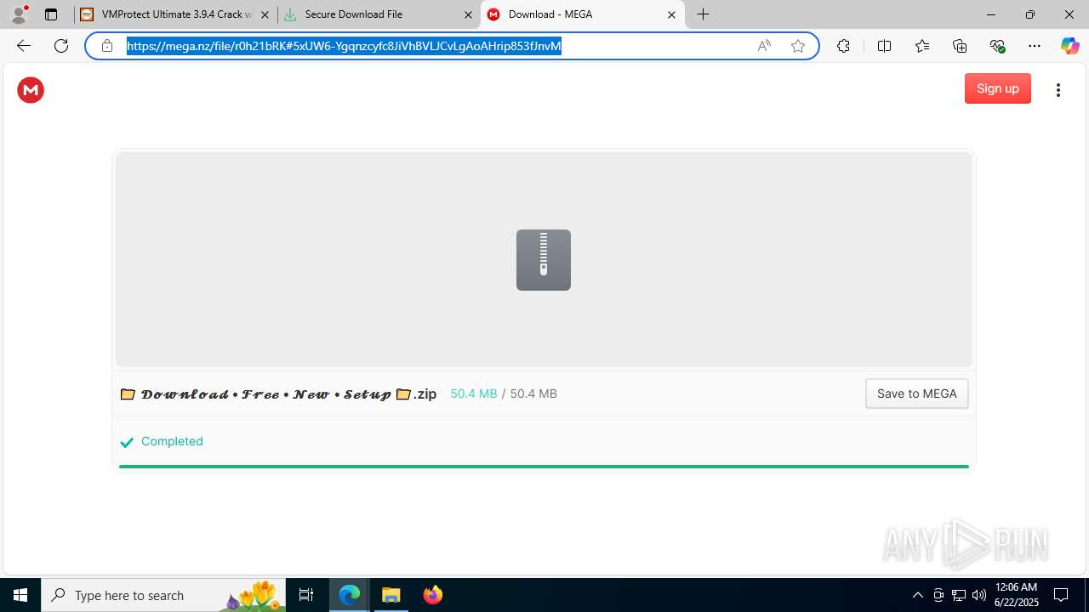Open browser Extensions menu
1089x612 pixels.
point(843,46)
